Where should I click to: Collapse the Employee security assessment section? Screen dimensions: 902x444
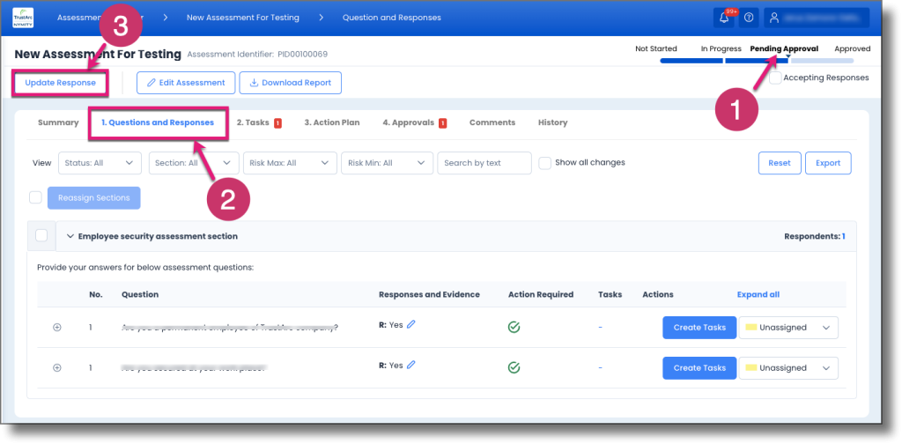[x=70, y=236]
